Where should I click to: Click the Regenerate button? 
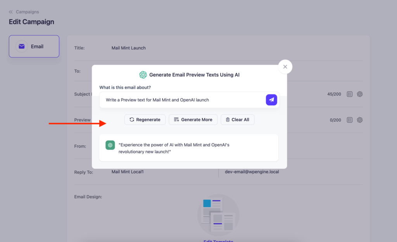[x=145, y=120]
